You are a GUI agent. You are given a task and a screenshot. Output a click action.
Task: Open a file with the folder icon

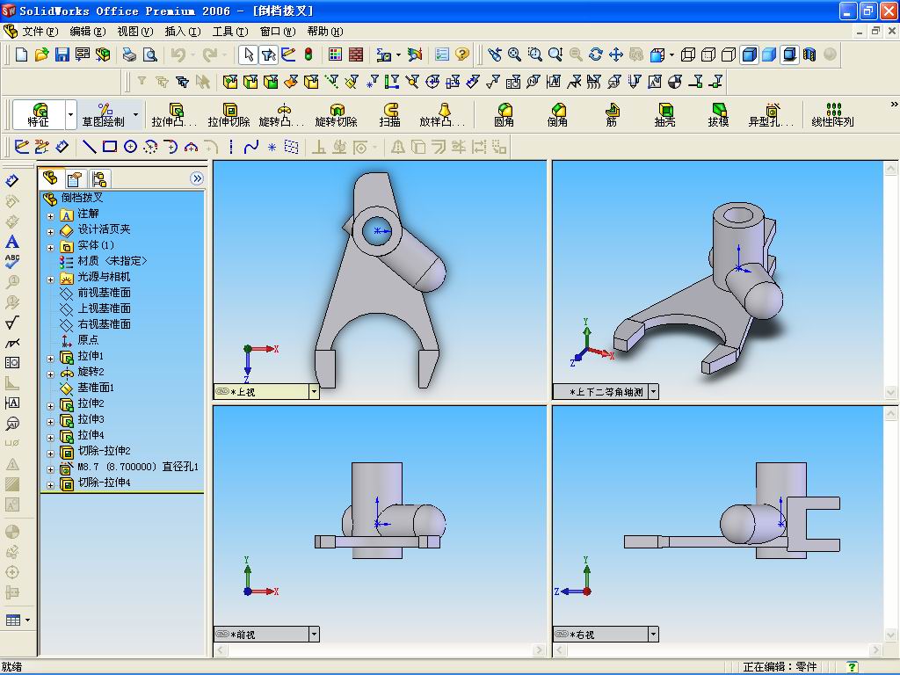[41, 54]
